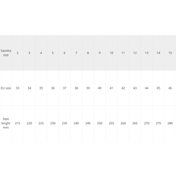Click the 'Feet lenght mm' row label

coord(6,123)
